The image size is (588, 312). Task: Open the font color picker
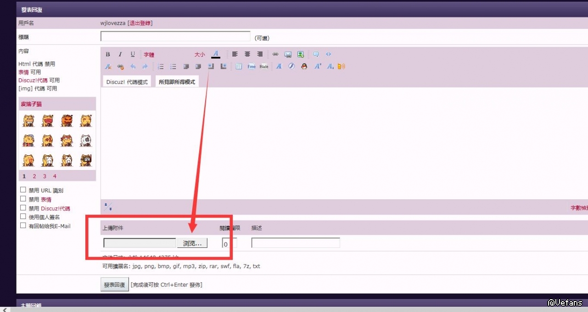(x=216, y=54)
